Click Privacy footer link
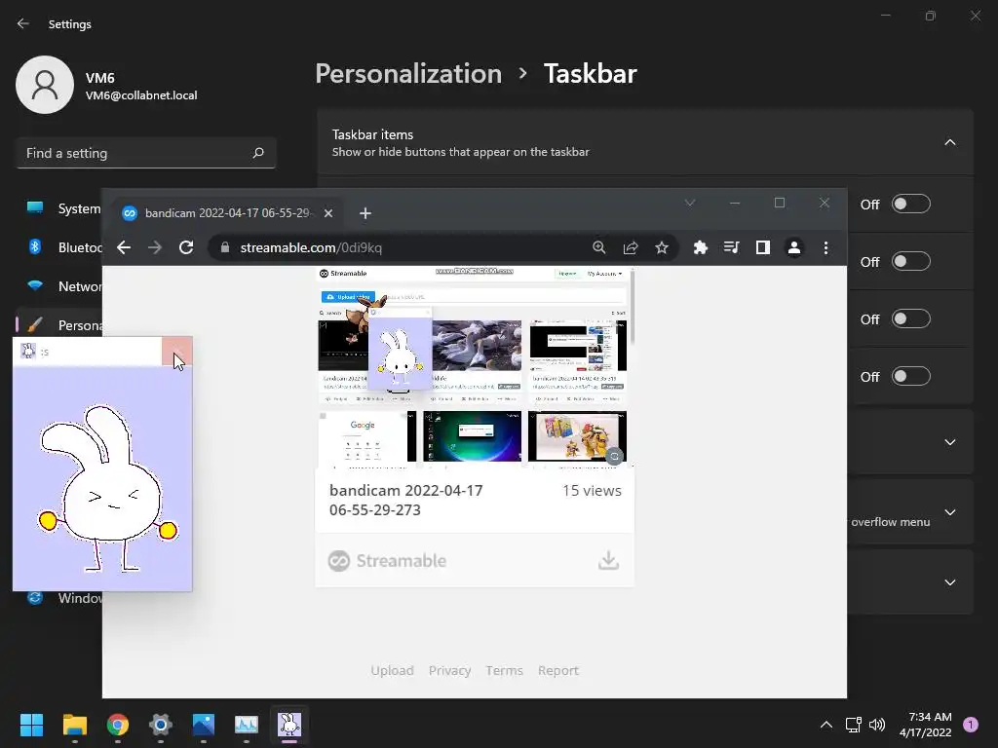This screenshot has height=748, width=998. click(x=449, y=670)
